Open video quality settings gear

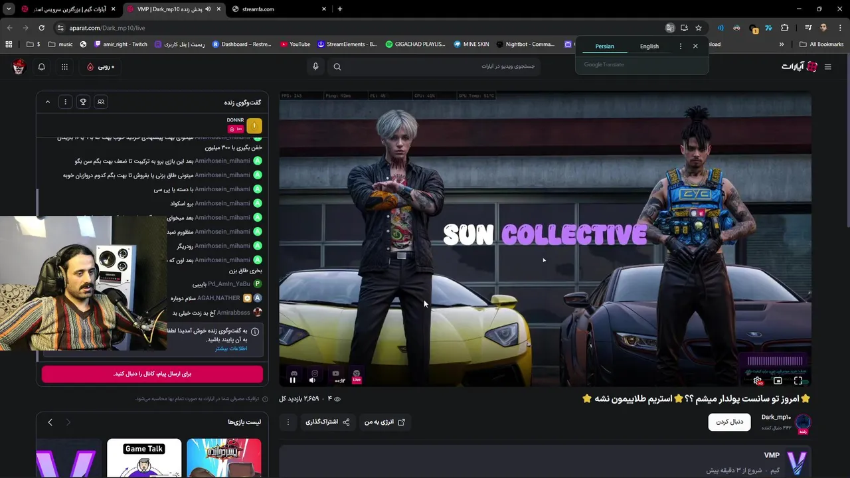click(x=758, y=380)
